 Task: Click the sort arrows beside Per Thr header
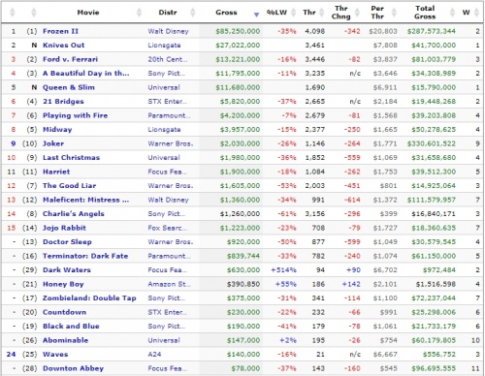point(394,13)
